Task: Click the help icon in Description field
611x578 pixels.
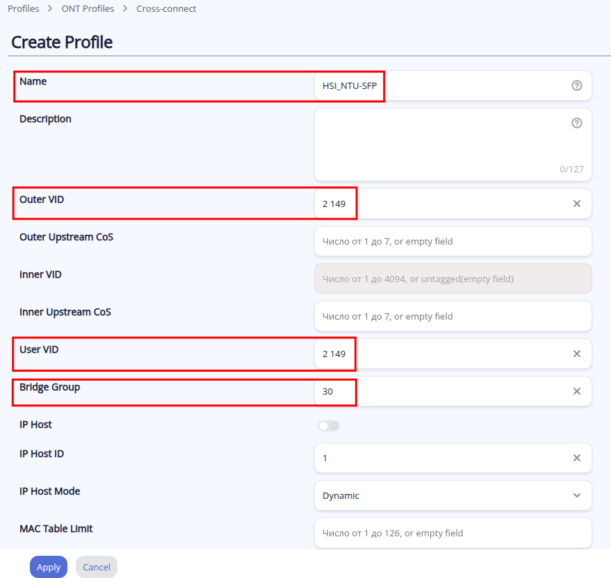Action: [x=576, y=123]
